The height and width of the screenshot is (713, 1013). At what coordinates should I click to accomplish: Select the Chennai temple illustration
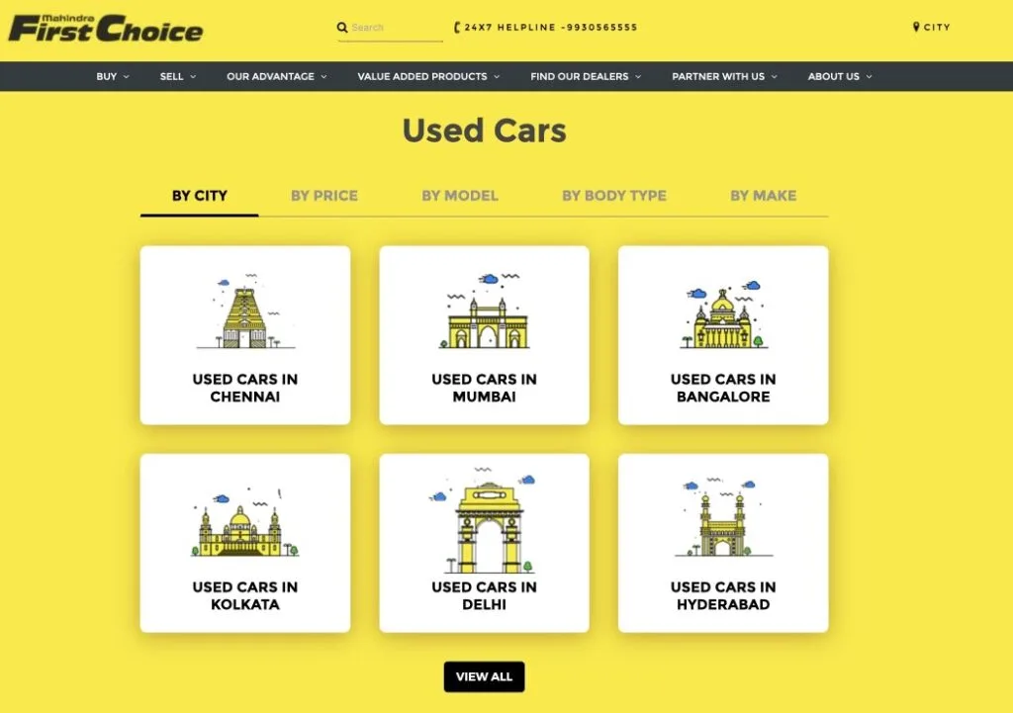pyautogui.click(x=245, y=312)
